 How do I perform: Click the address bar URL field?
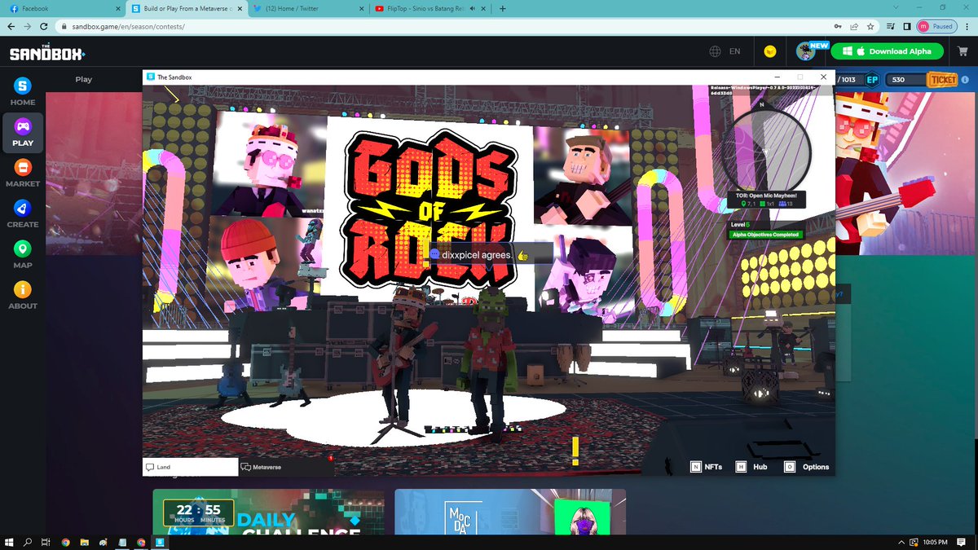pyautogui.click(x=440, y=26)
